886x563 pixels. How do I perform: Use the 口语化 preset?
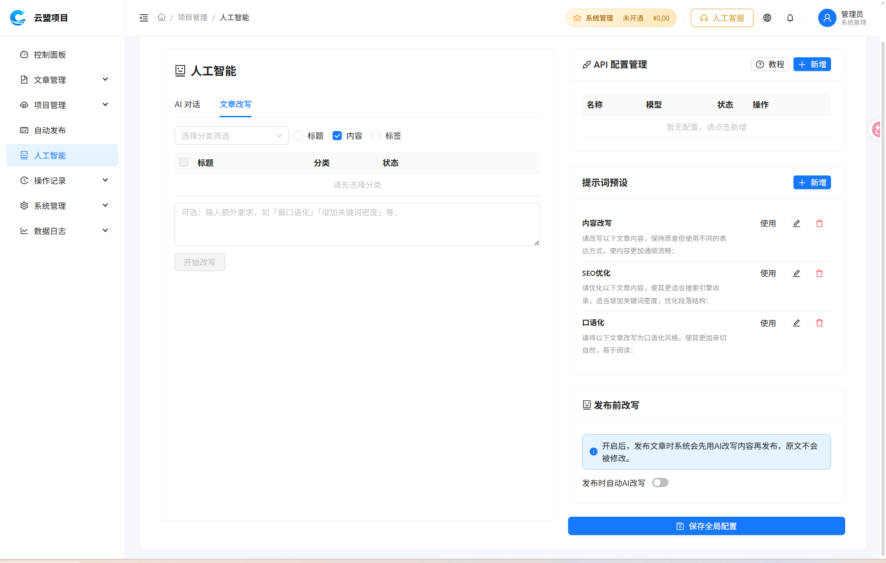click(768, 323)
